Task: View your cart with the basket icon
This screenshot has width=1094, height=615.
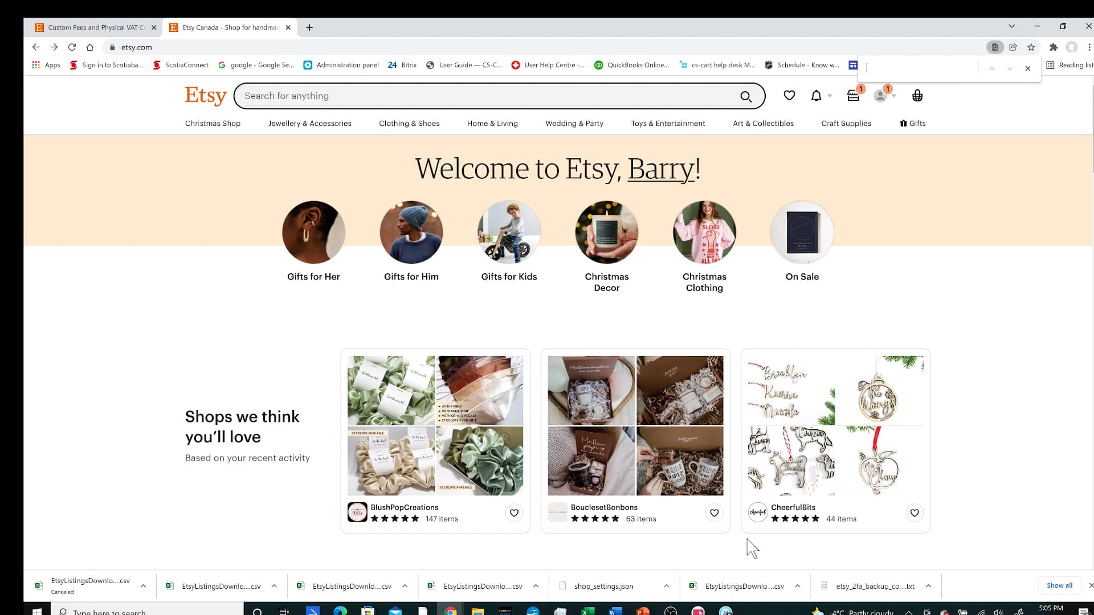Action: click(917, 96)
